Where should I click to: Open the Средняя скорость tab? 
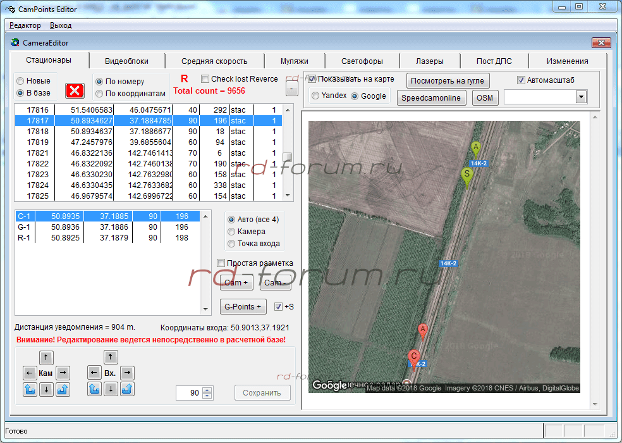(214, 61)
